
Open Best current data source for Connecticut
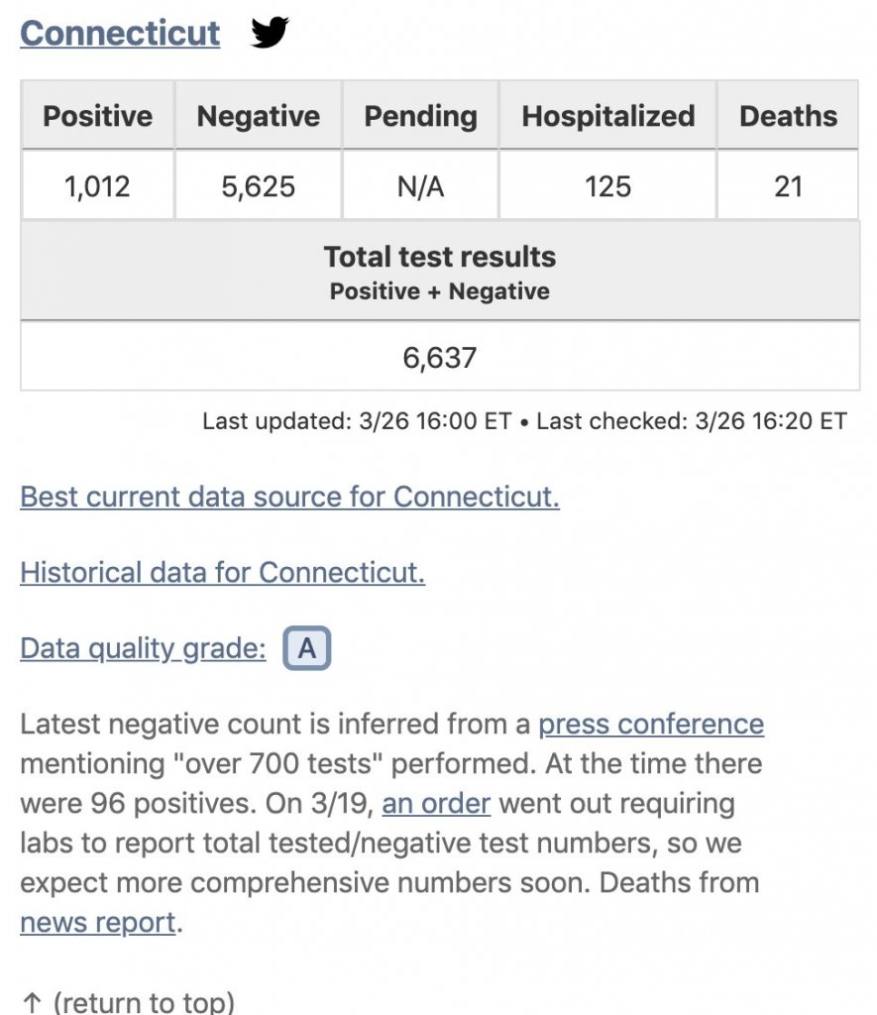point(289,496)
